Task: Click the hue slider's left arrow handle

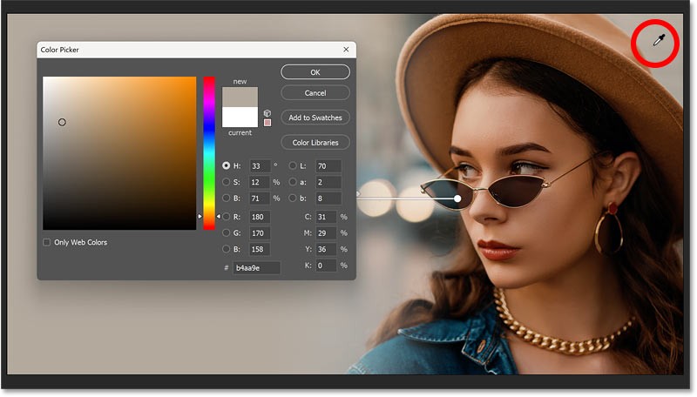Action: pos(200,215)
